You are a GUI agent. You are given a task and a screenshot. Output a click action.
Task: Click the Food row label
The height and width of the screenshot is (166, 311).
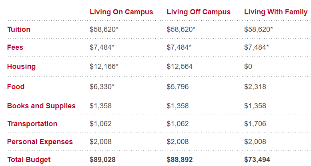point(16,87)
